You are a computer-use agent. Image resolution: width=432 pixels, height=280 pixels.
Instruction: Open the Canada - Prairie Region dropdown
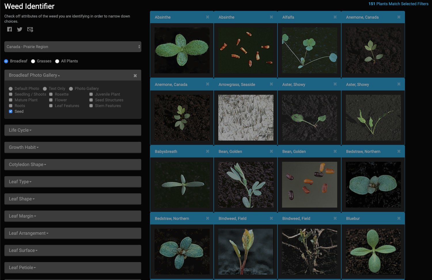point(73,47)
